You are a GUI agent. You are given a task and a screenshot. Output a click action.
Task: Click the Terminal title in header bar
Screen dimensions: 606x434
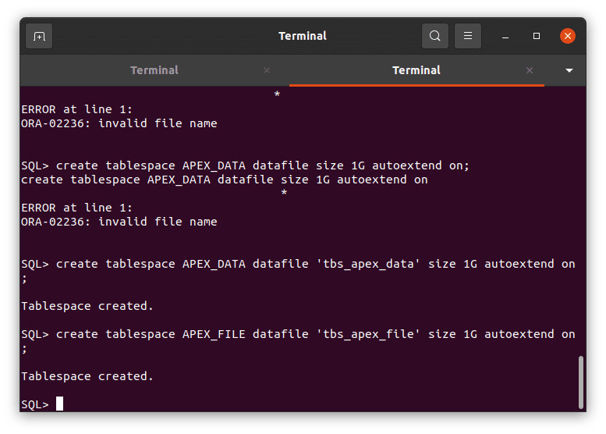pyautogui.click(x=303, y=36)
